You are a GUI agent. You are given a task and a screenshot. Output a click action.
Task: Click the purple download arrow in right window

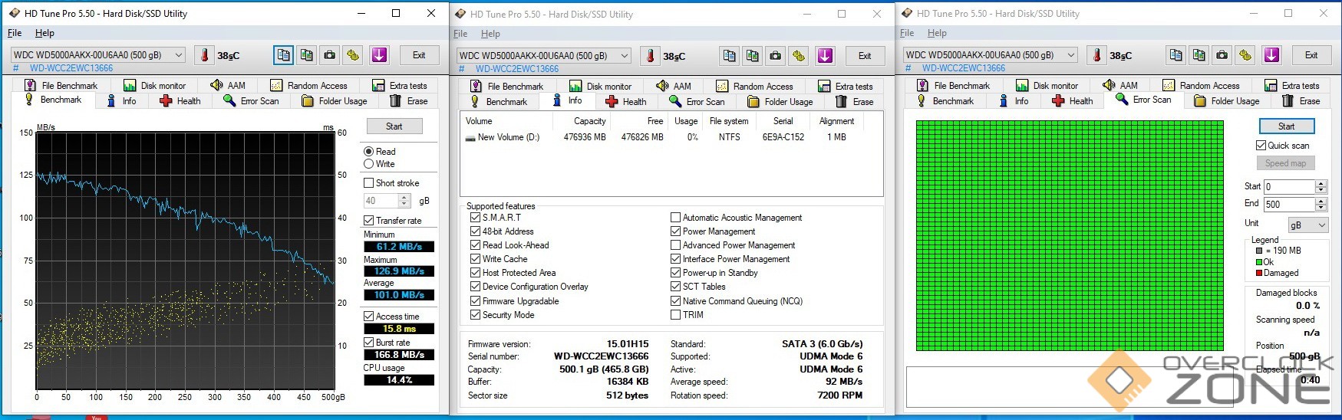(1271, 55)
